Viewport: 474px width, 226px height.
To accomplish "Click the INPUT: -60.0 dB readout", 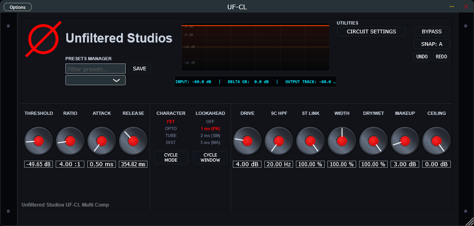I will pos(193,82).
